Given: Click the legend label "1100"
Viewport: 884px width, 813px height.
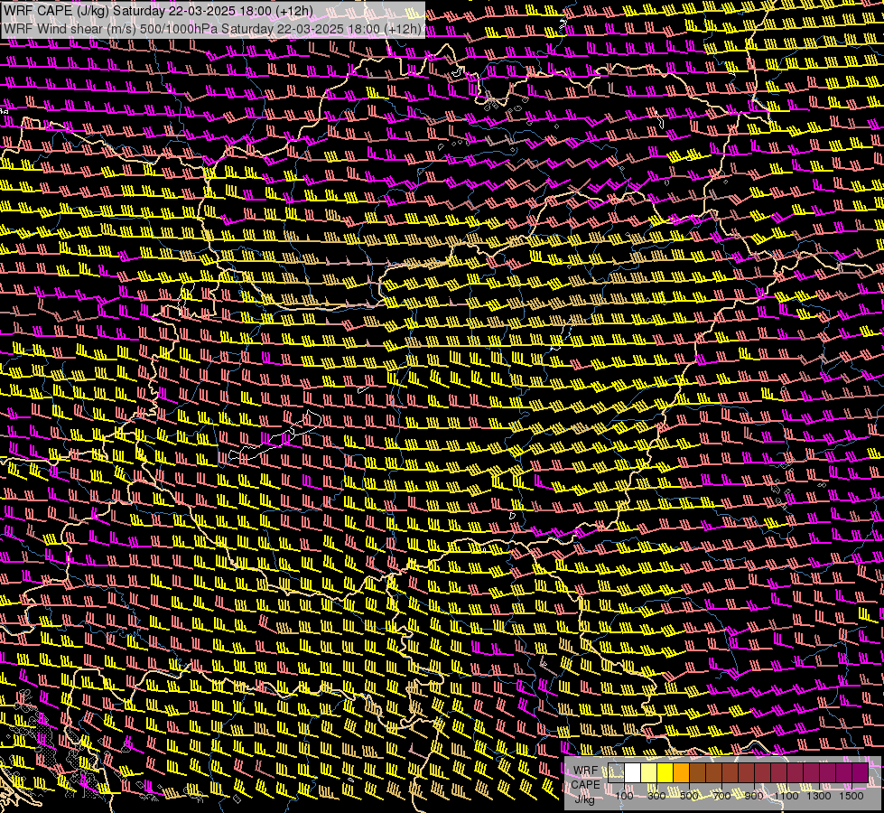Looking at the screenshot, I should 786,796.
